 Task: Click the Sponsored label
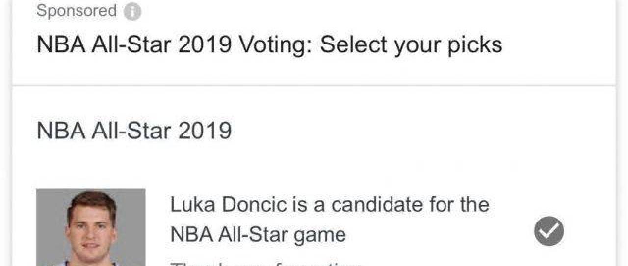click(77, 11)
